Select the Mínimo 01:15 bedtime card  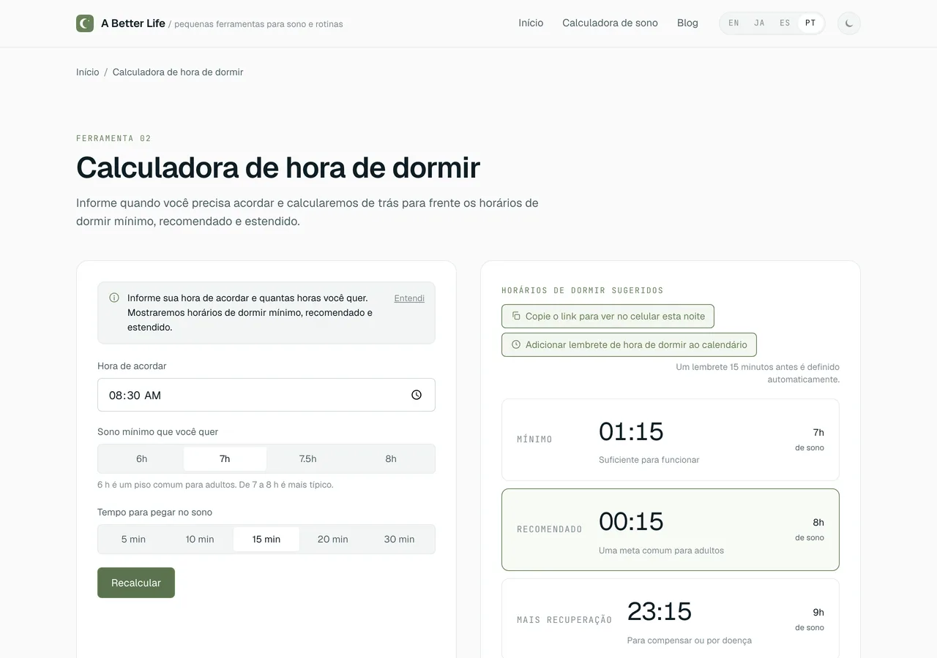click(x=671, y=439)
